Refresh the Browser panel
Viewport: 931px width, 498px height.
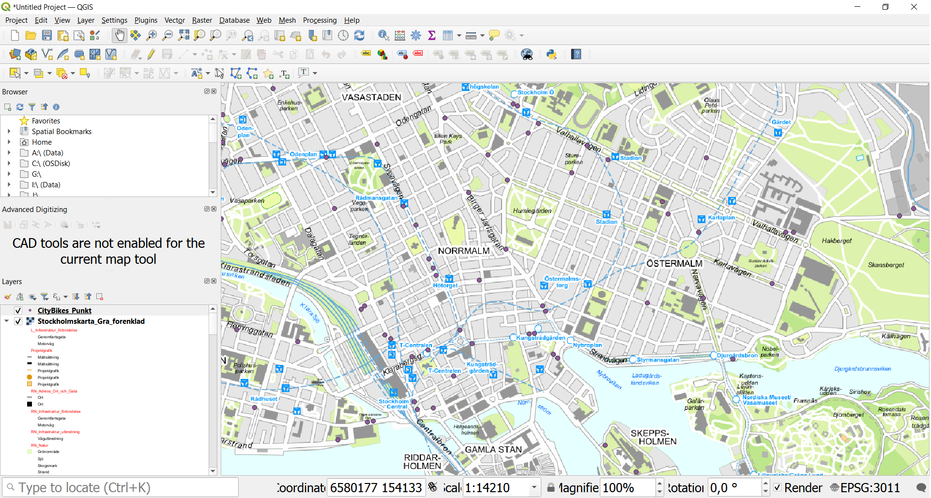(x=20, y=107)
